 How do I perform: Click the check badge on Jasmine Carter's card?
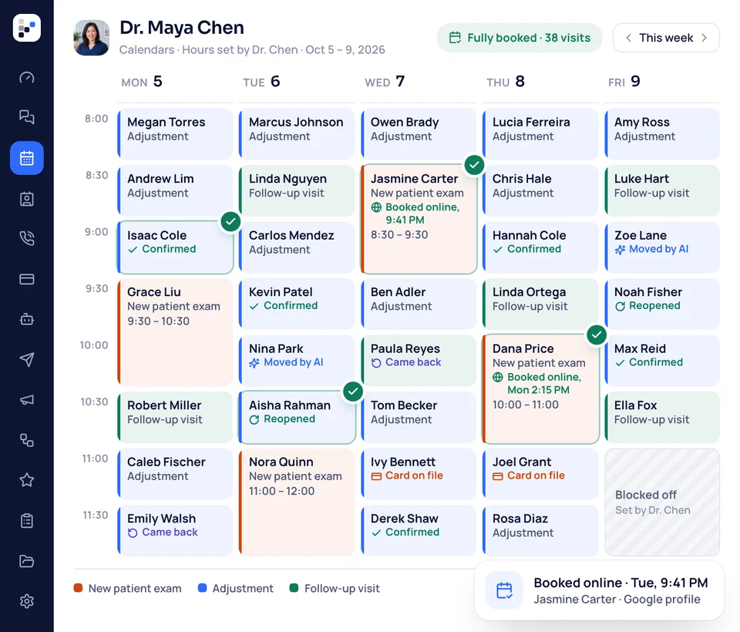[x=474, y=165]
